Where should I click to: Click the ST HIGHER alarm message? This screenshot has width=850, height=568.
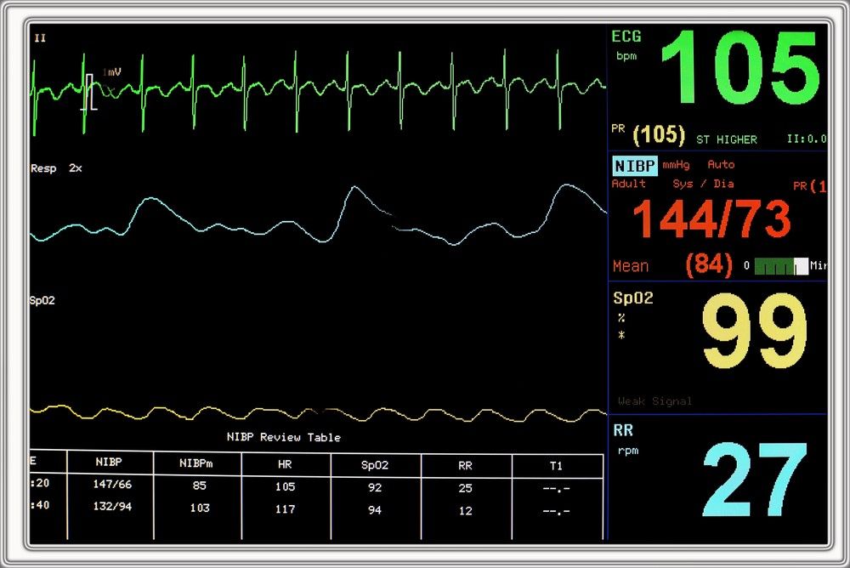pos(726,139)
